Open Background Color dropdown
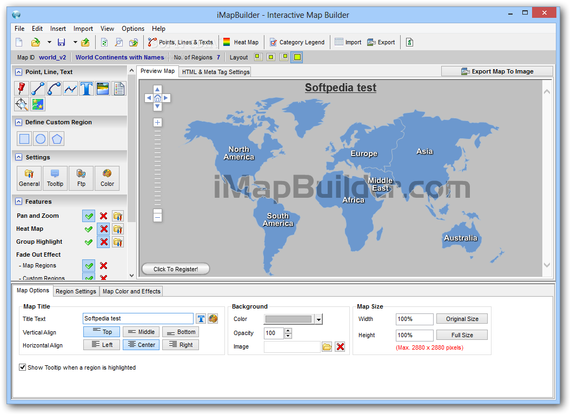Screen dimensions: 571x415 coord(318,319)
